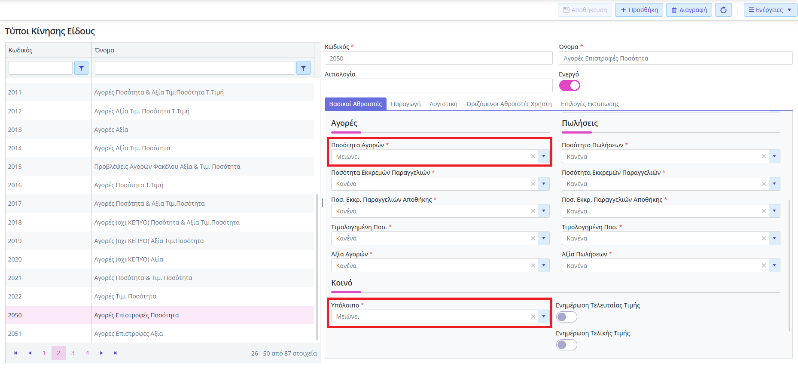Go to the previous page of the grid

(30, 353)
